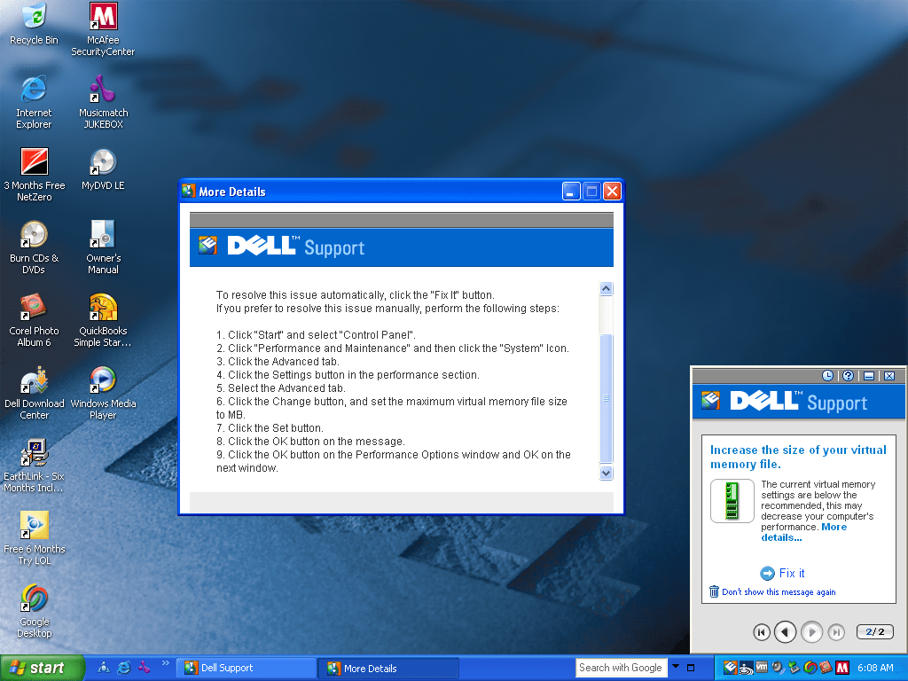Click the Fix it button
The width and height of the screenshot is (908, 681).
tap(783, 573)
